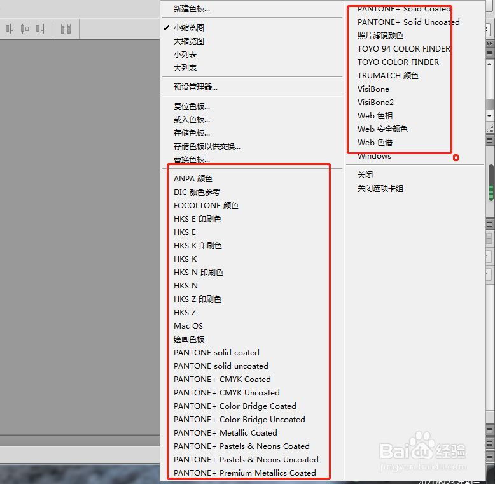The width and height of the screenshot is (495, 484).
Task: Click distribute horizontal centers icon
Action: coord(25,29)
